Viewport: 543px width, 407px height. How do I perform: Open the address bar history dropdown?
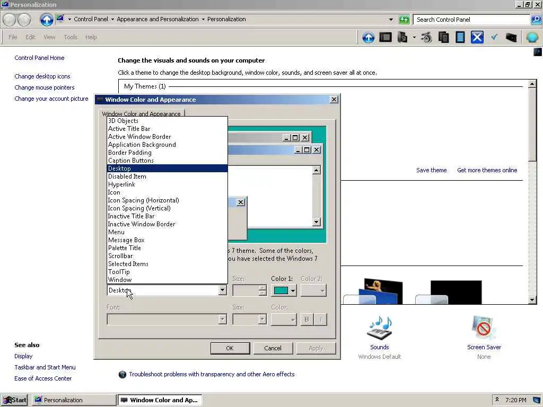(x=391, y=20)
